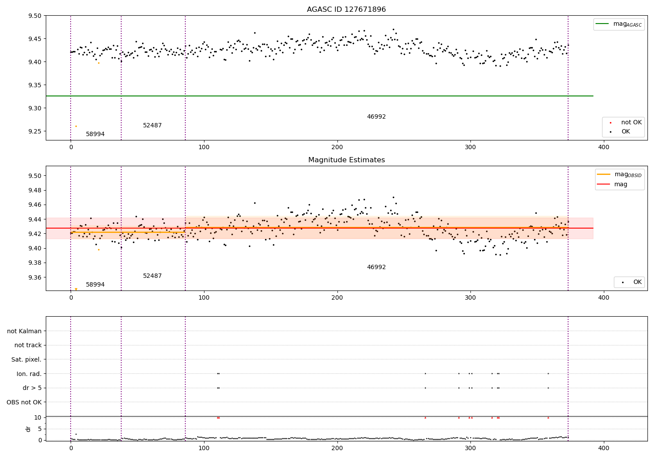Click the orange mag OBSID legend entry

pos(620,174)
